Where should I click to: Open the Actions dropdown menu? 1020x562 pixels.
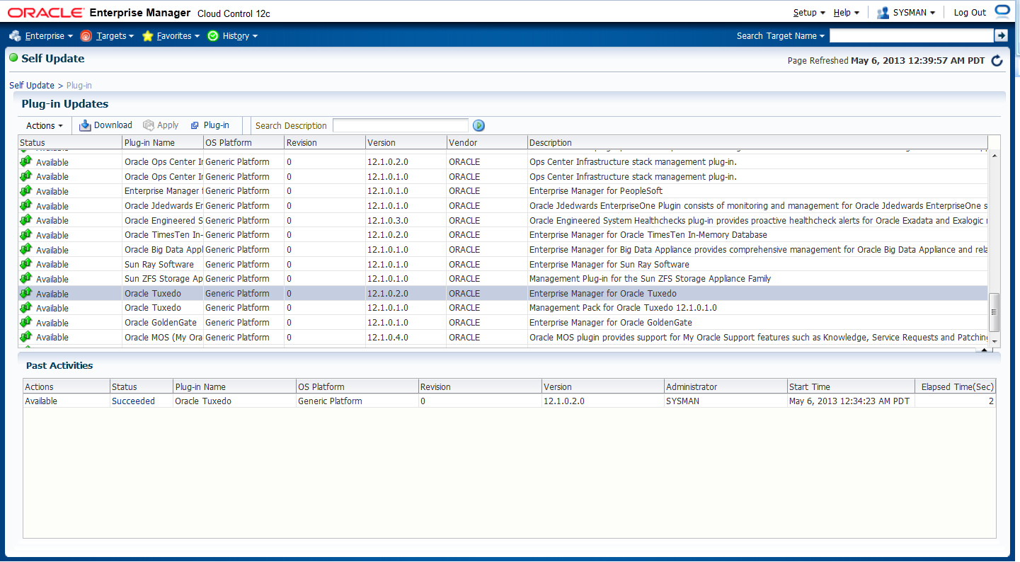coord(45,125)
